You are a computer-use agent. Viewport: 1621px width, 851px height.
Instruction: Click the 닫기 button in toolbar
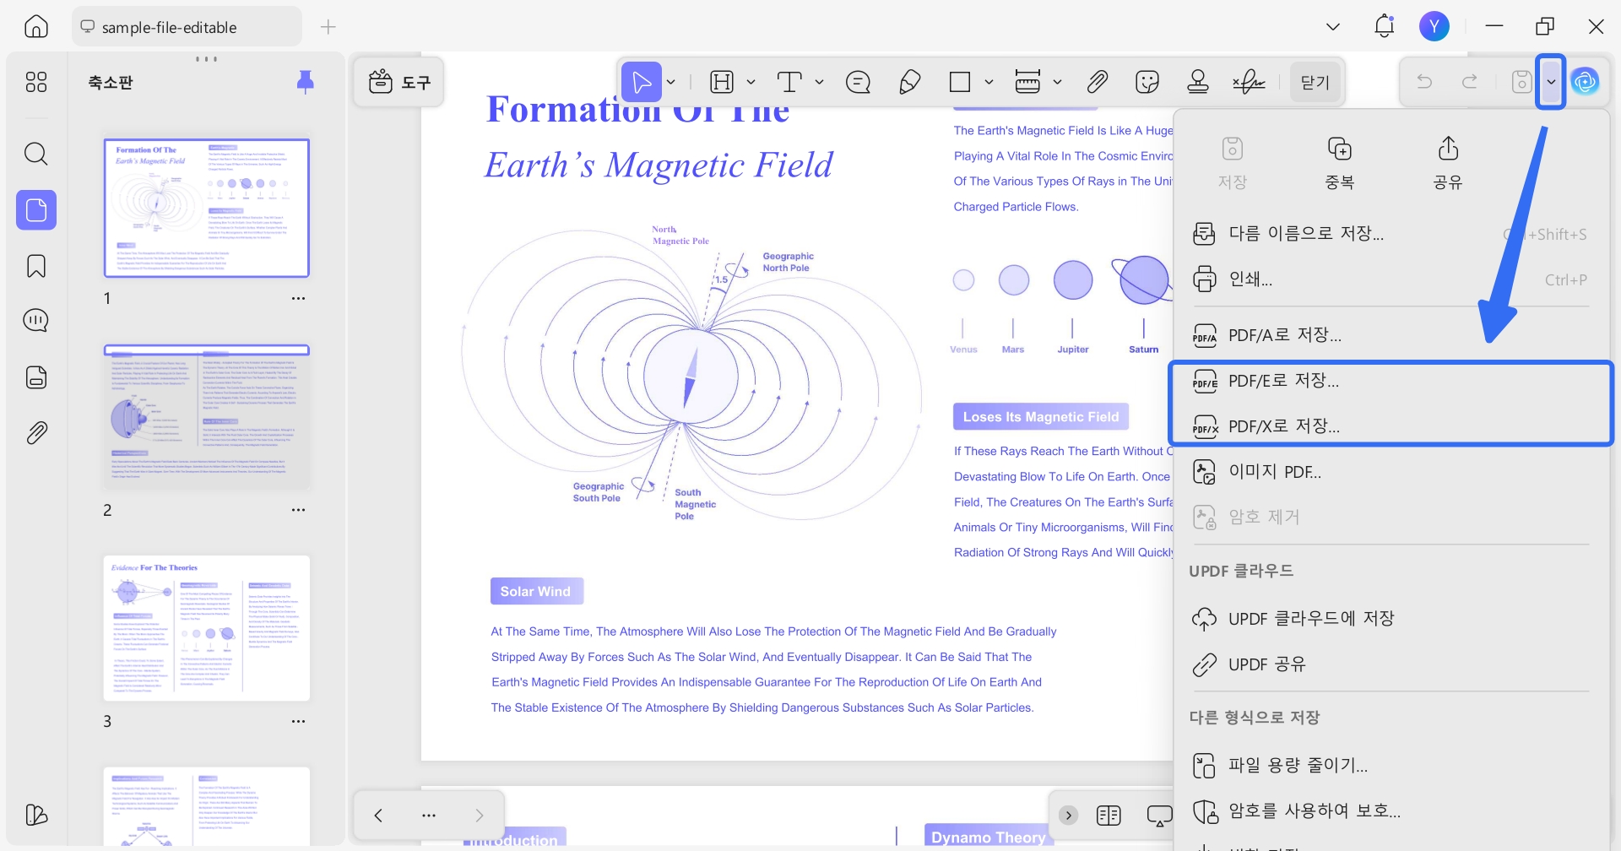coord(1315,82)
